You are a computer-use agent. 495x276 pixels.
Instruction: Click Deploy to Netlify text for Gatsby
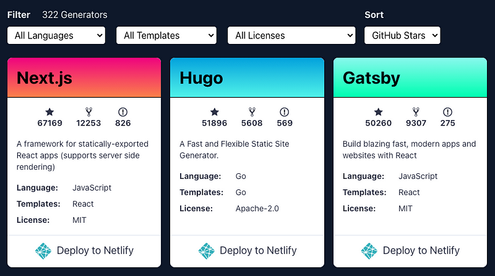(x=421, y=251)
